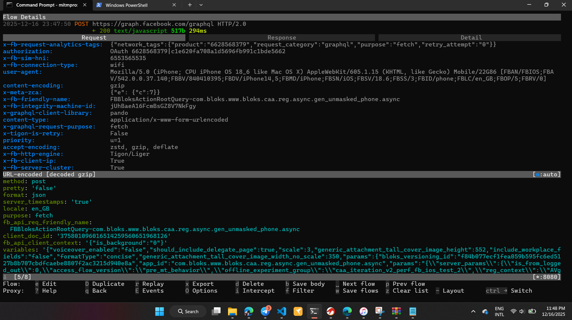
Task: Click the x-fb-friendly-name header
Action: [37, 99]
